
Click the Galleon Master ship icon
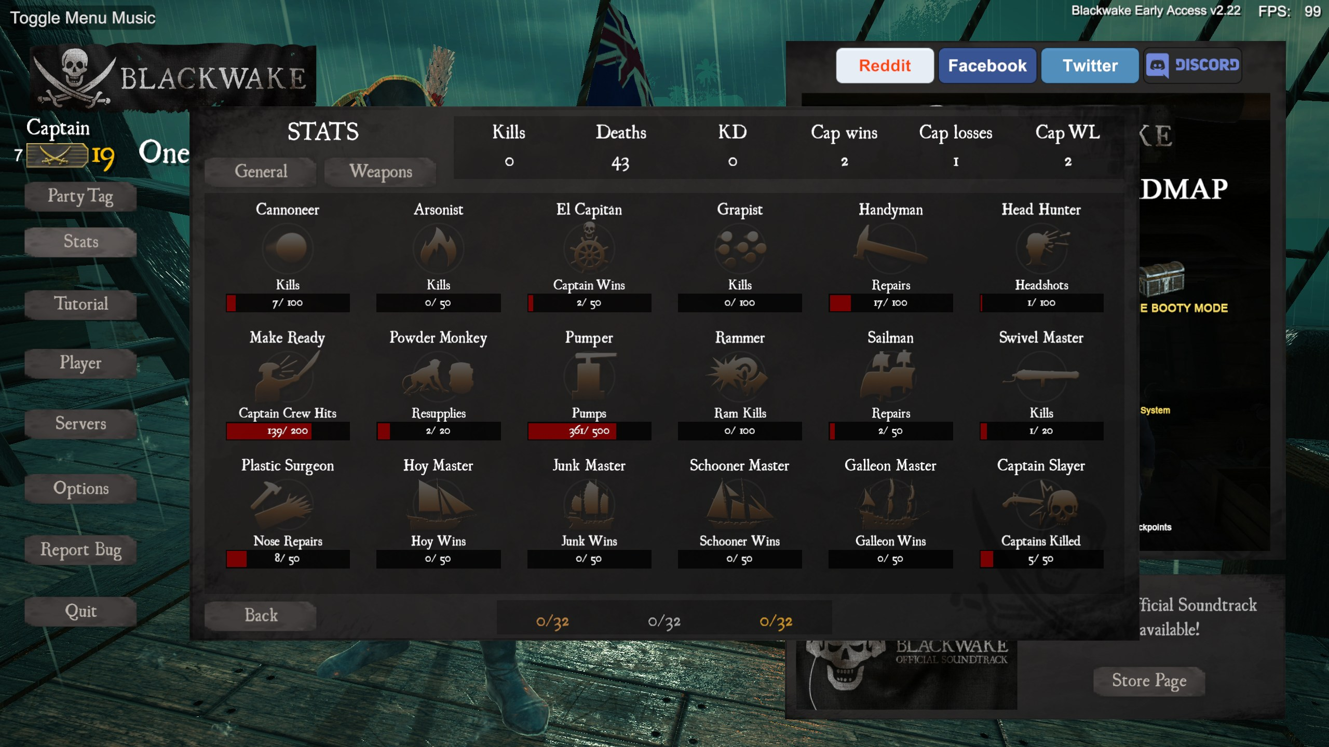[x=890, y=504]
